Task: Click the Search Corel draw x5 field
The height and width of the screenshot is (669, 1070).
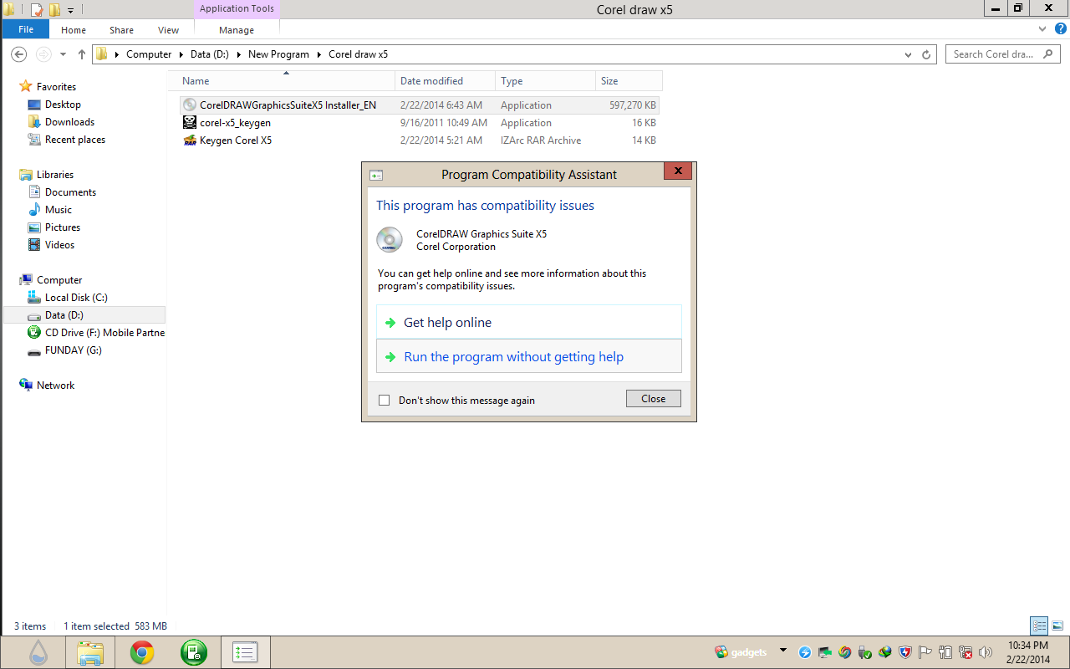Action: (1003, 54)
